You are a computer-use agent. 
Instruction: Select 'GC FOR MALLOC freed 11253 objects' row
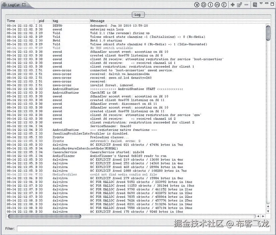(x=136, y=186)
